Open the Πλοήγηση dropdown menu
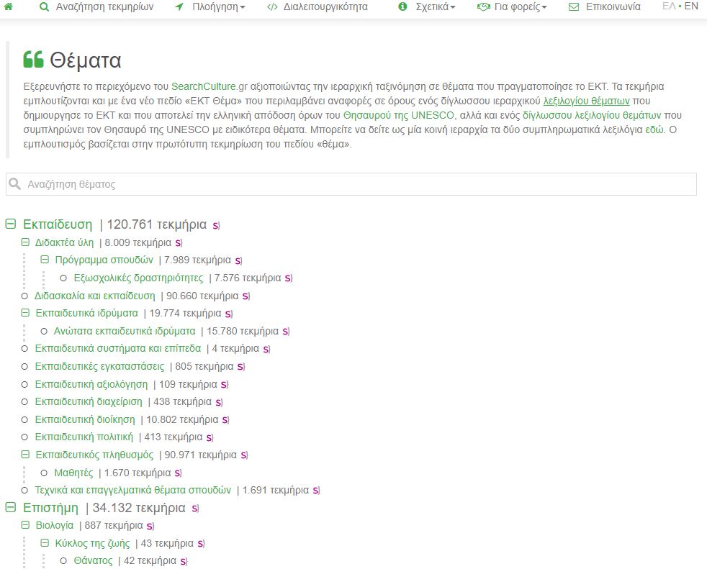The image size is (707, 569). click(210, 7)
